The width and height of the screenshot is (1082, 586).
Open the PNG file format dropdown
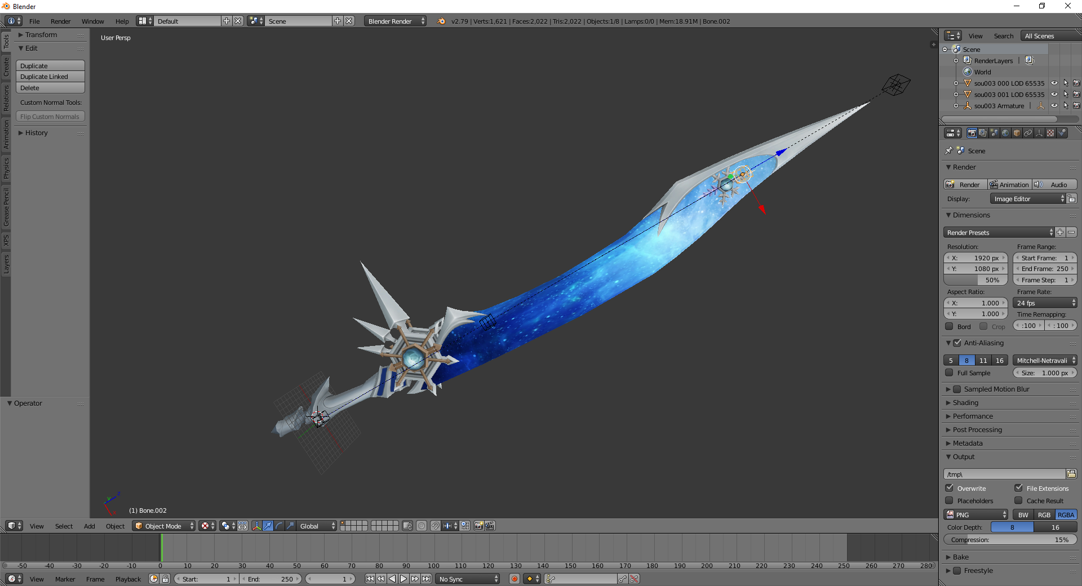(x=976, y=514)
